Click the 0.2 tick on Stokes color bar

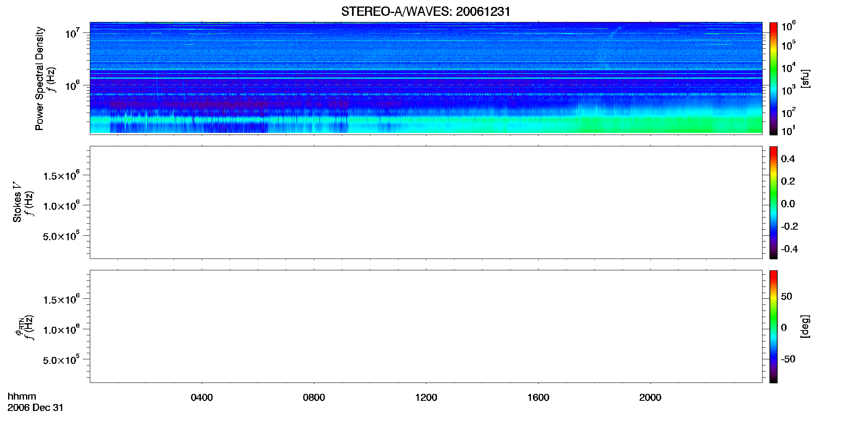pos(788,181)
